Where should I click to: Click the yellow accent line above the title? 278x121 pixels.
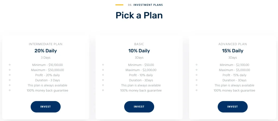pyautogui.click(x=119, y=5)
